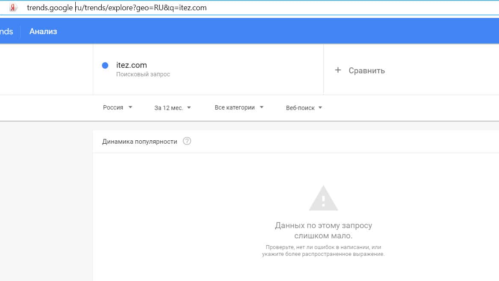The height and width of the screenshot is (281, 499).
Task: Click the Сравнить compare label
Action: [366, 71]
